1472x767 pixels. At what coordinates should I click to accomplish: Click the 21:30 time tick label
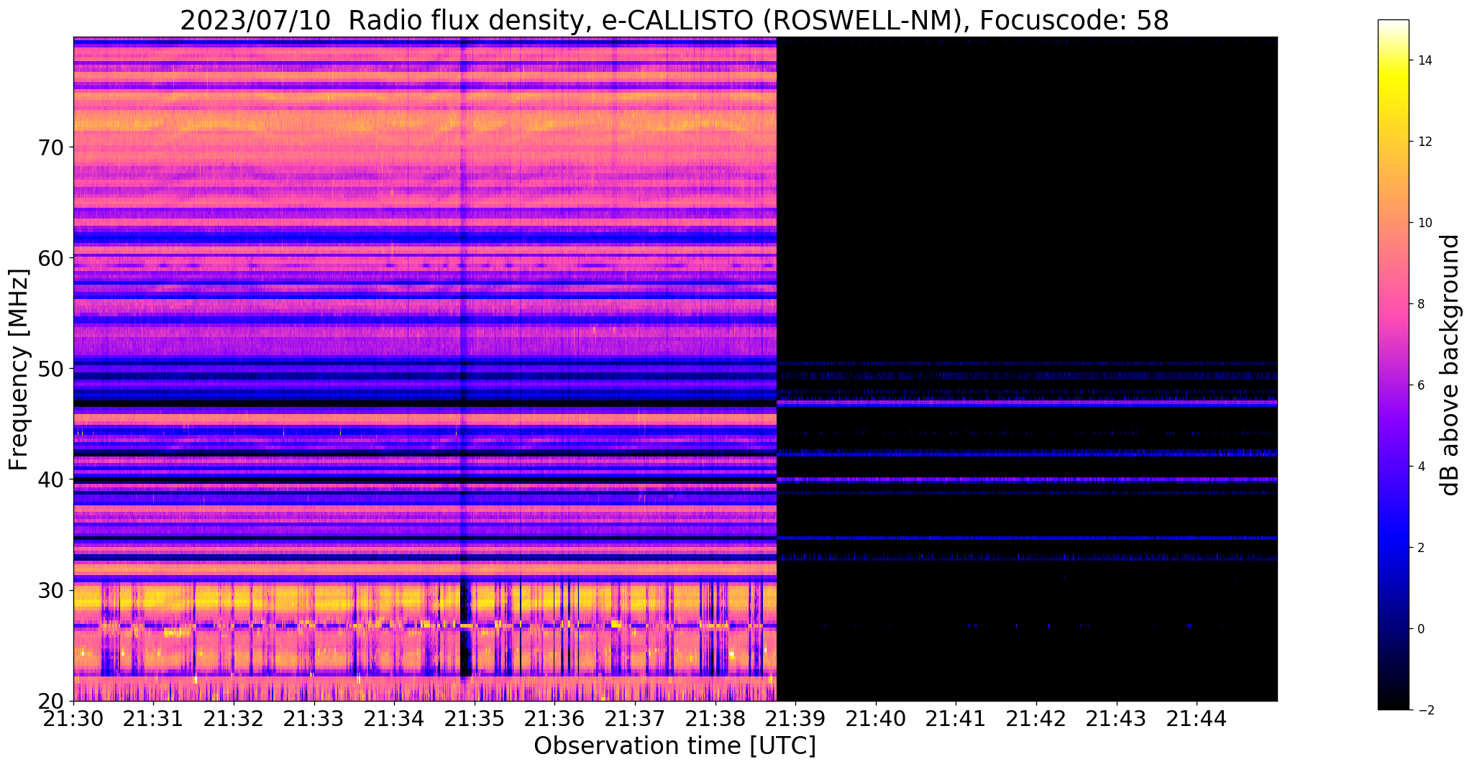point(73,717)
